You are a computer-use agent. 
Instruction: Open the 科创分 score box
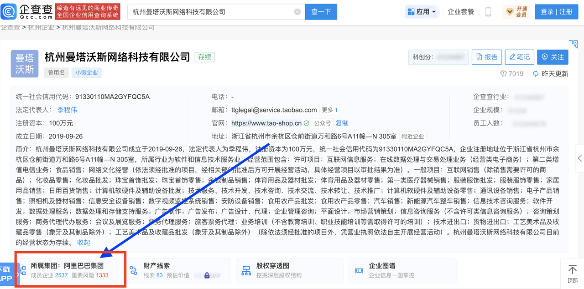pos(438,57)
